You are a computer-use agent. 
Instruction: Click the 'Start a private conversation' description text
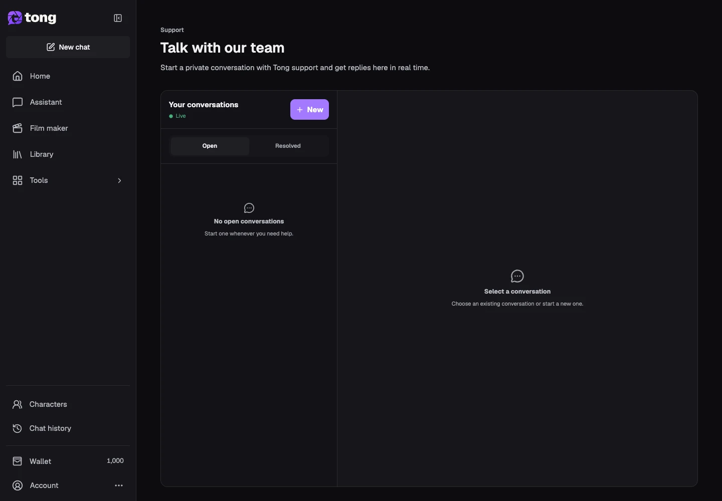pos(295,68)
